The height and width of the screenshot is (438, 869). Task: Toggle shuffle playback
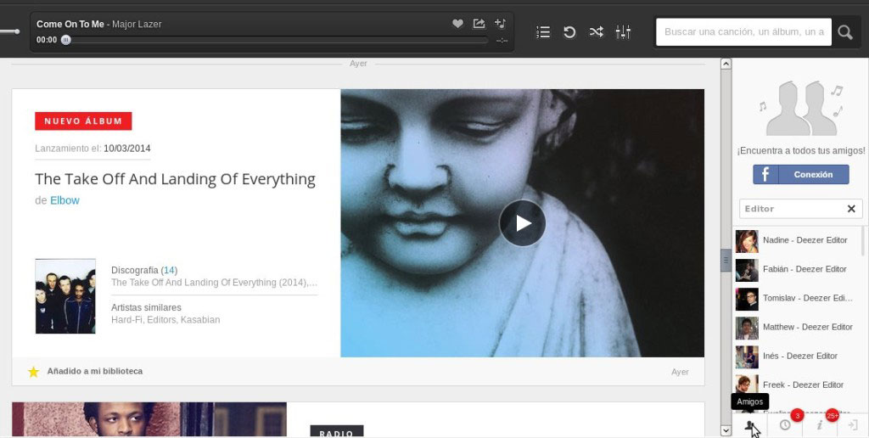596,32
